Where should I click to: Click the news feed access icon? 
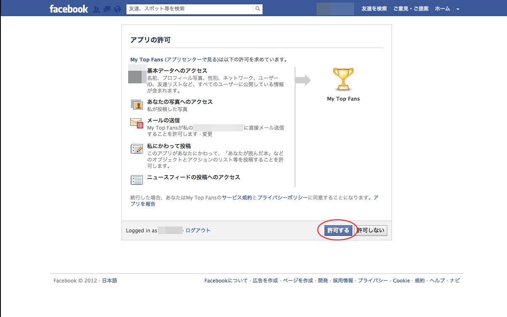coord(137,180)
